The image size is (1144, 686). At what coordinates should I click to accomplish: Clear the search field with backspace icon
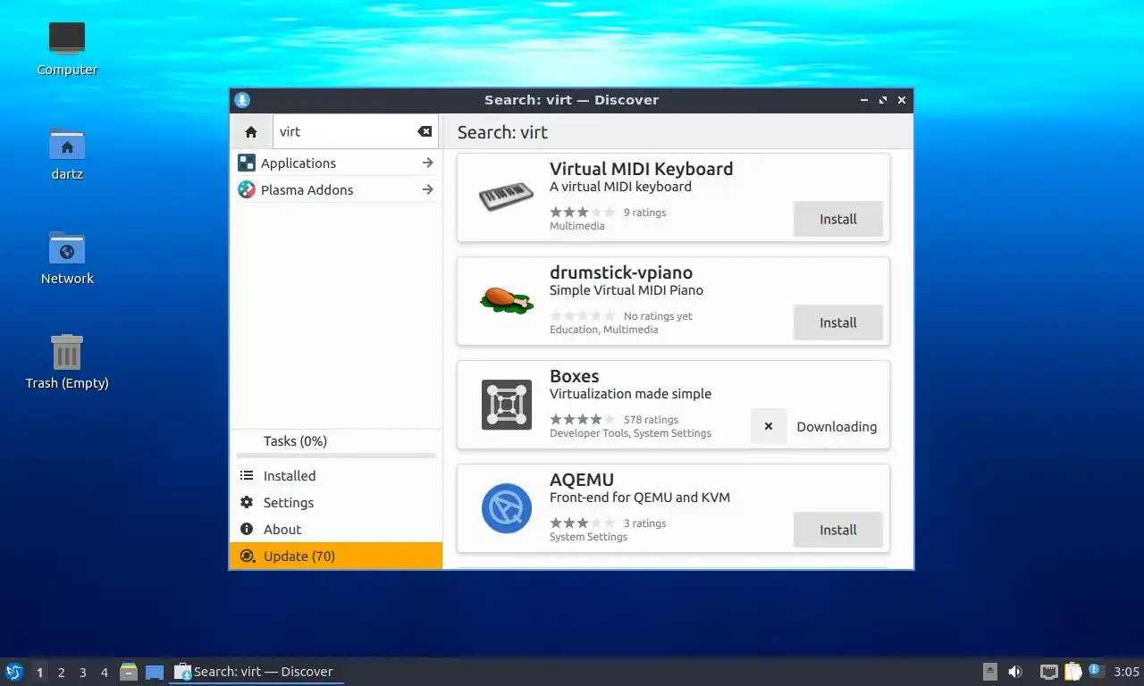tap(425, 131)
